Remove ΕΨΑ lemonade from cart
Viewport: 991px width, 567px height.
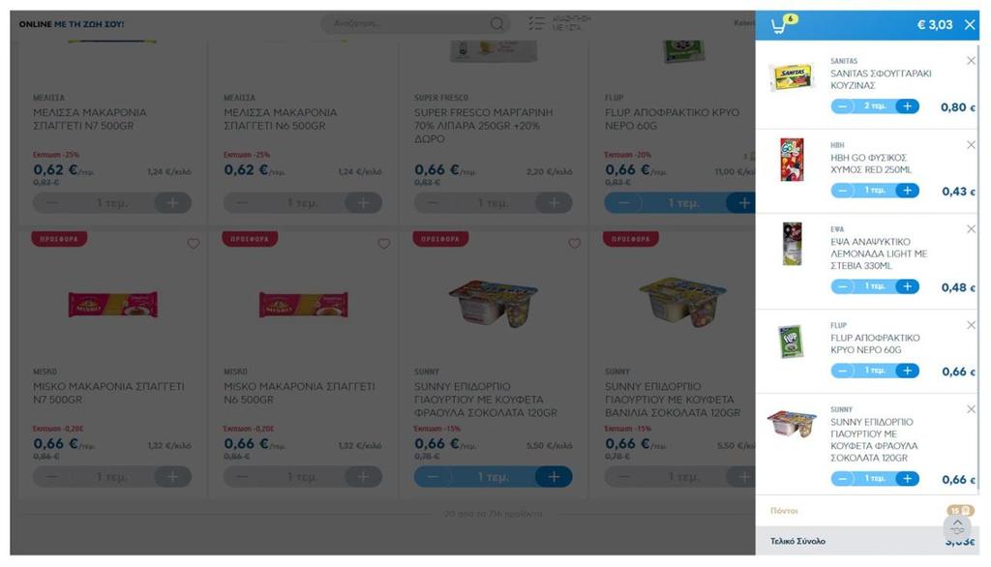[x=971, y=228]
